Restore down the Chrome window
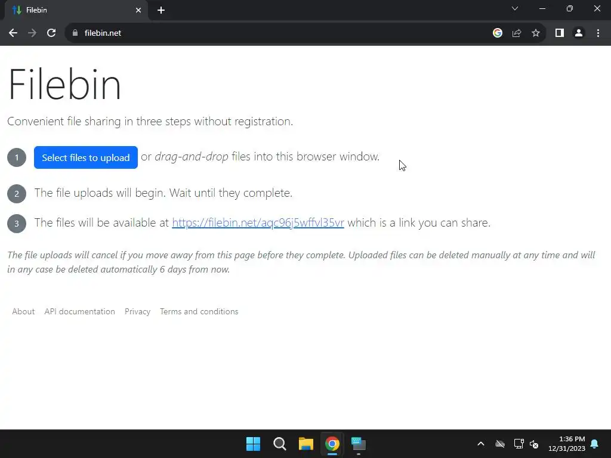This screenshot has width=611, height=458. pyautogui.click(x=570, y=8)
